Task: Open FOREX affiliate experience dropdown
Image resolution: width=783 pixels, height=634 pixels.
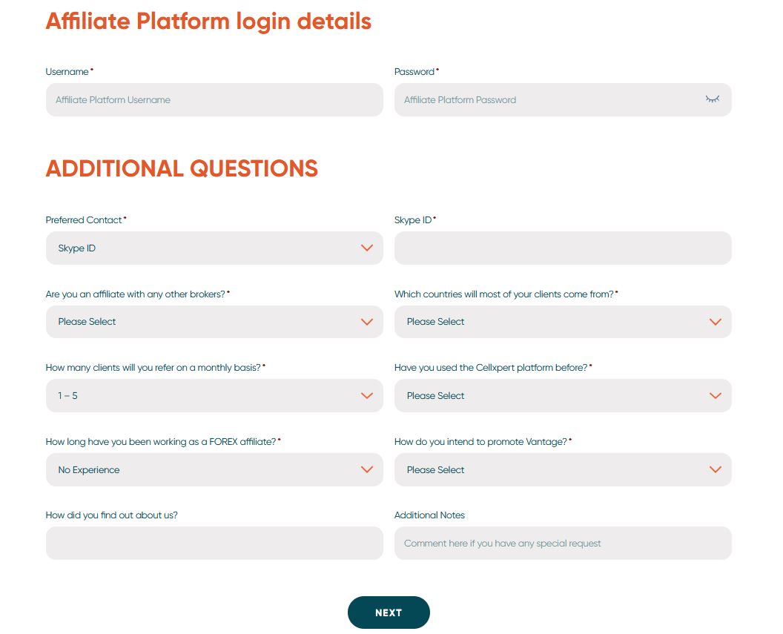Action: click(214, 470)
